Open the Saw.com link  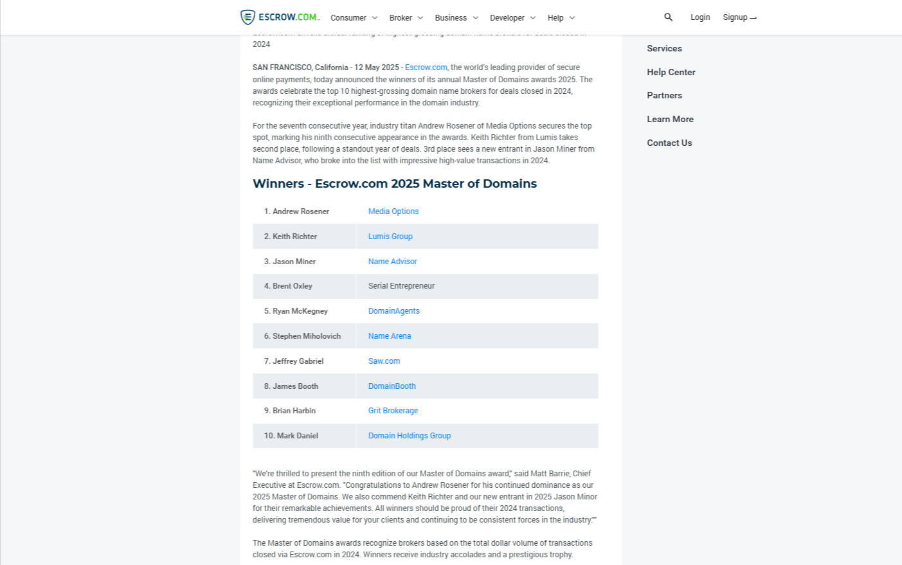click(384, 361)
